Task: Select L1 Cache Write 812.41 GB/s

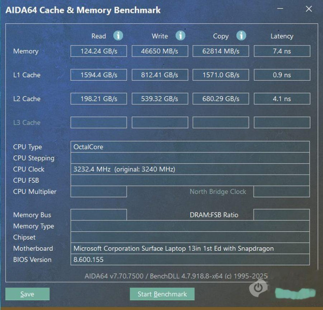Action: (x=160, y=75)
